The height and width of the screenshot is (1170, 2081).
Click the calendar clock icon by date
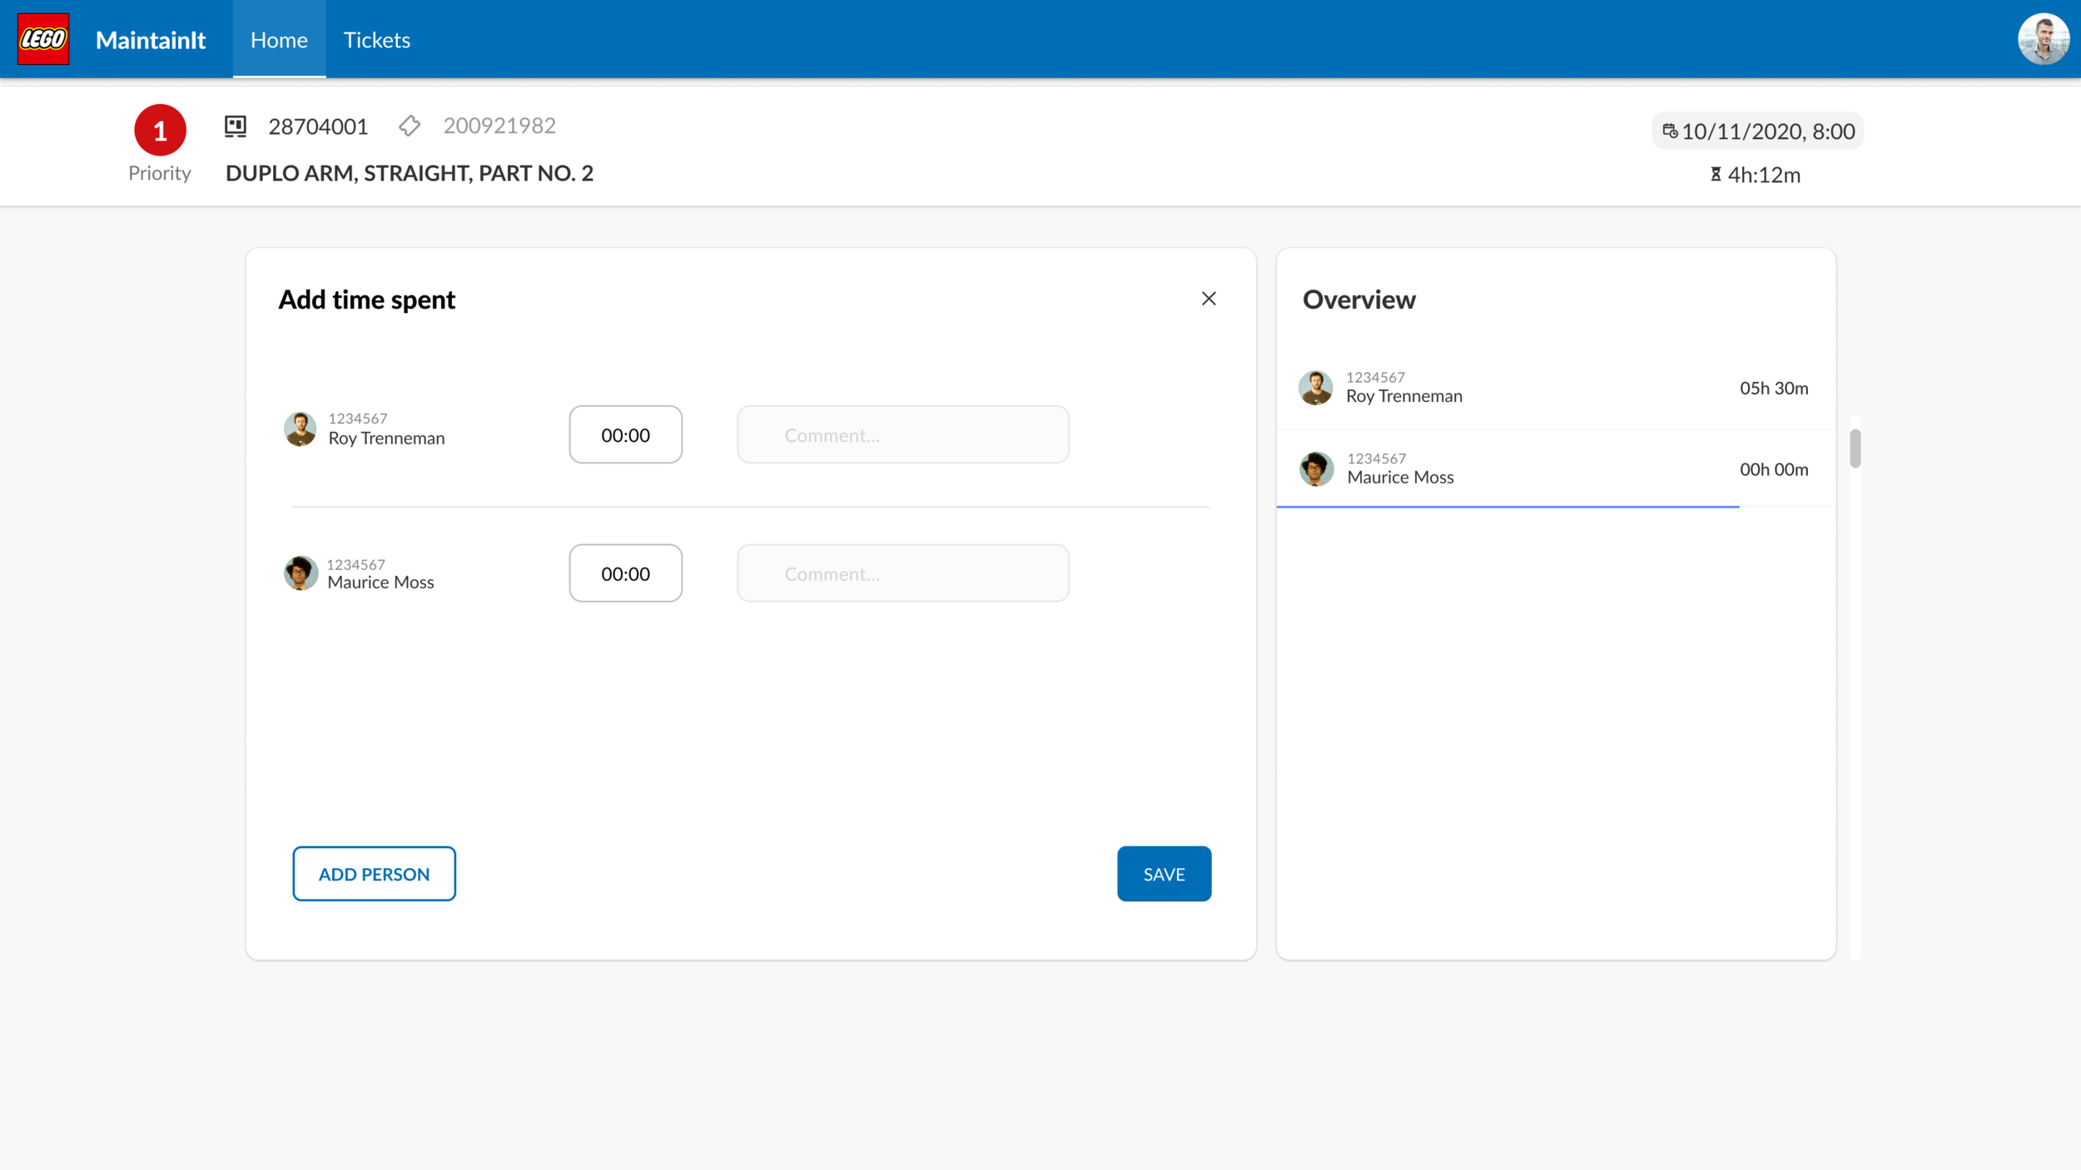(1670, 131)
